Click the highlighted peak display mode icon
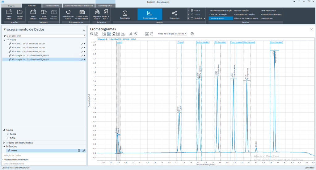316x170 pixels. 109,34
